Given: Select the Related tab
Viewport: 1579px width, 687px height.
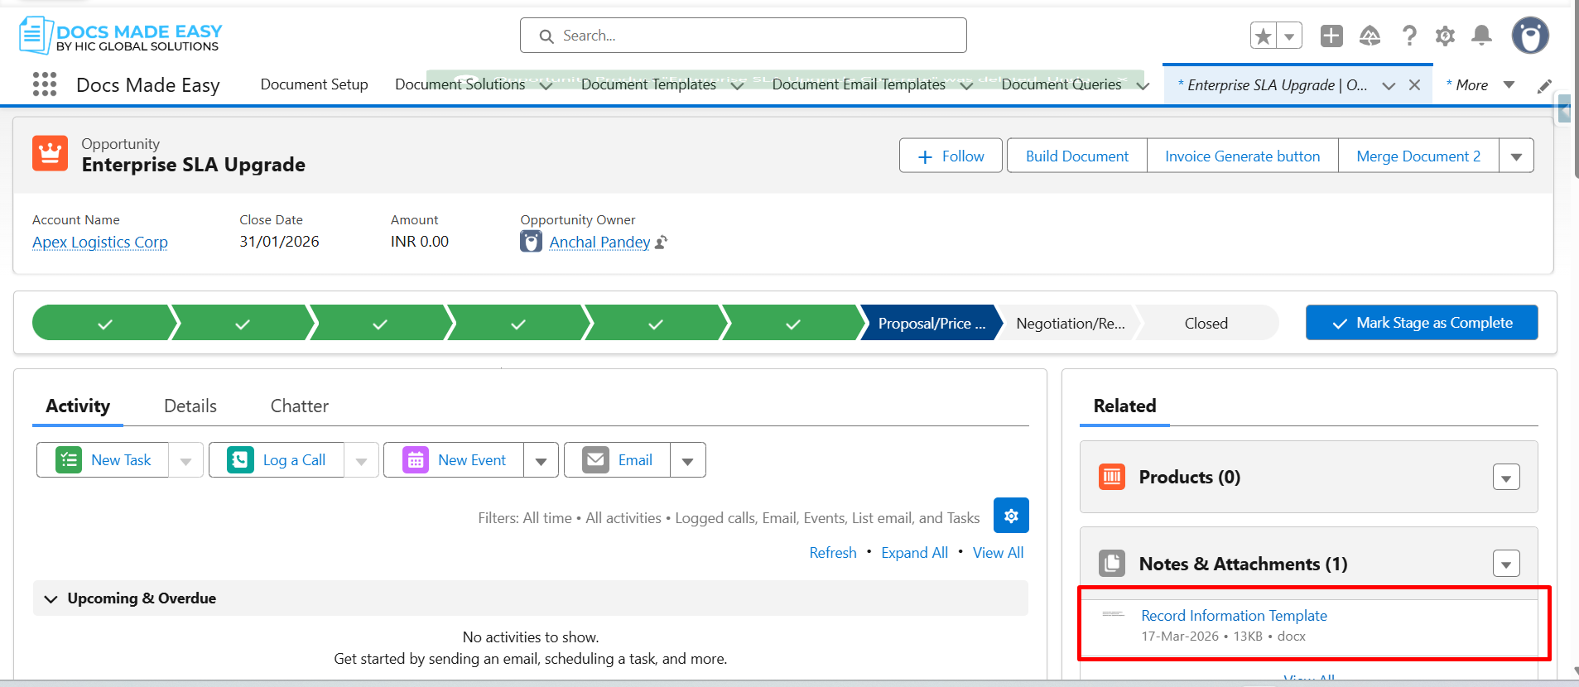Looking at the screenshot, I should [1124, 406].
